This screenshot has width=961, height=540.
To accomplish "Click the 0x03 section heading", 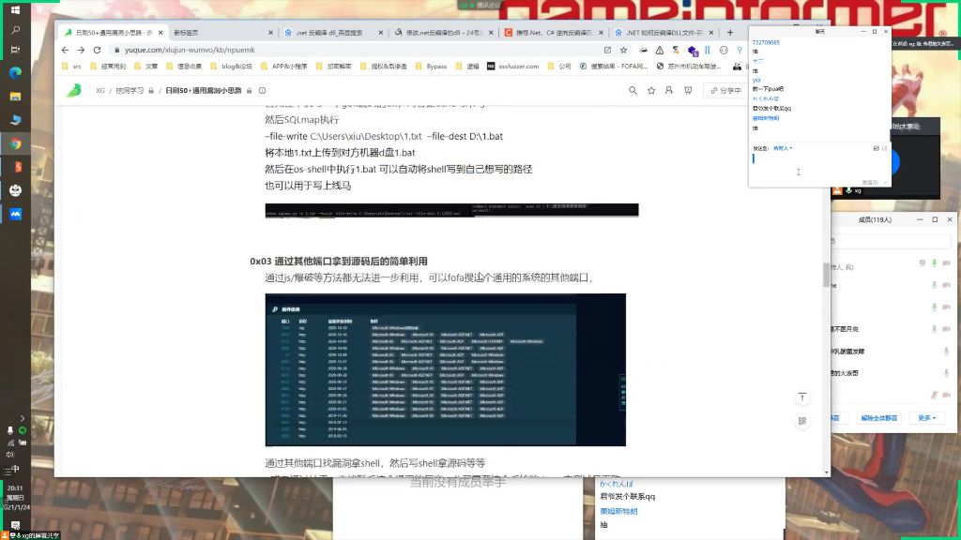I will coord(338,261).
